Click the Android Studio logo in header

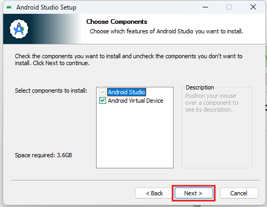point(19,29)
